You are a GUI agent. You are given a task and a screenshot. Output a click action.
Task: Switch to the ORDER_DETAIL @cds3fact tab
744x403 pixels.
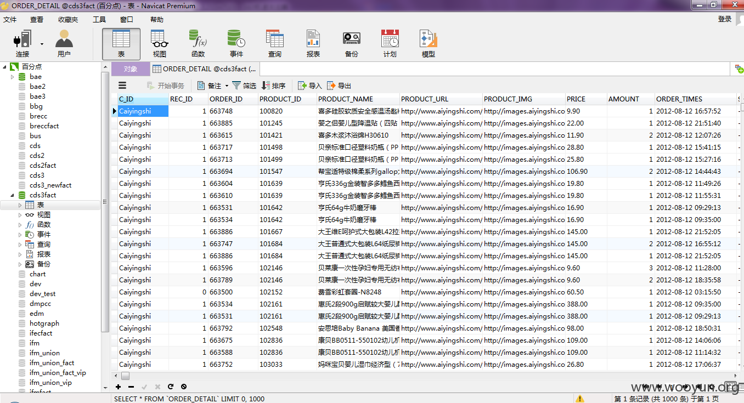[205, 69]
